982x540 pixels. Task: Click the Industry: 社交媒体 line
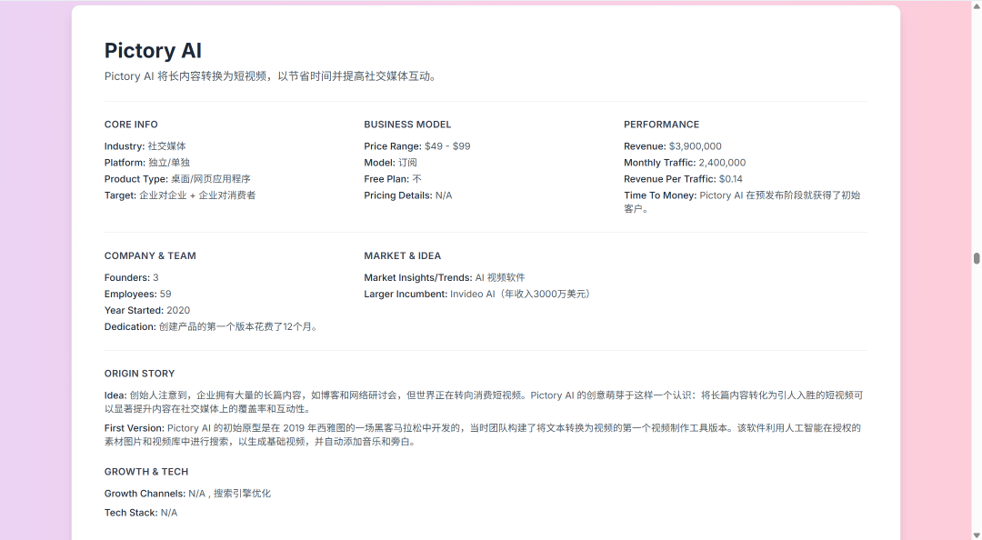pyautogui.click(x=145, y=146)
